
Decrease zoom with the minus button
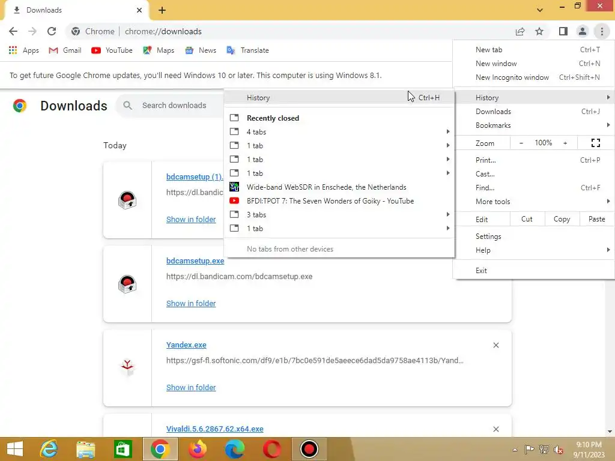point(521,143)
